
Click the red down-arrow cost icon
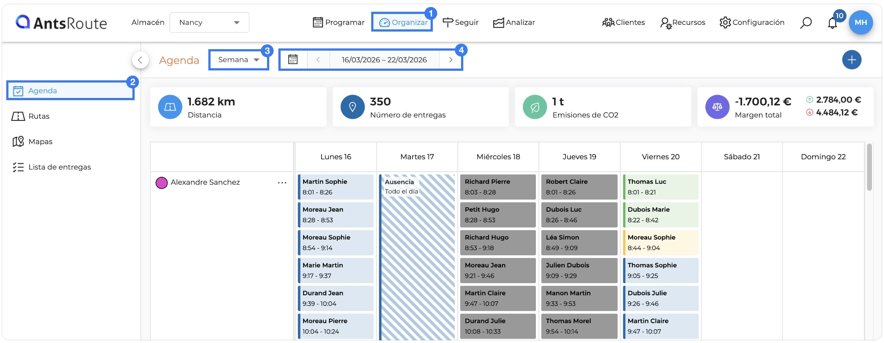(x=810, y=112)
